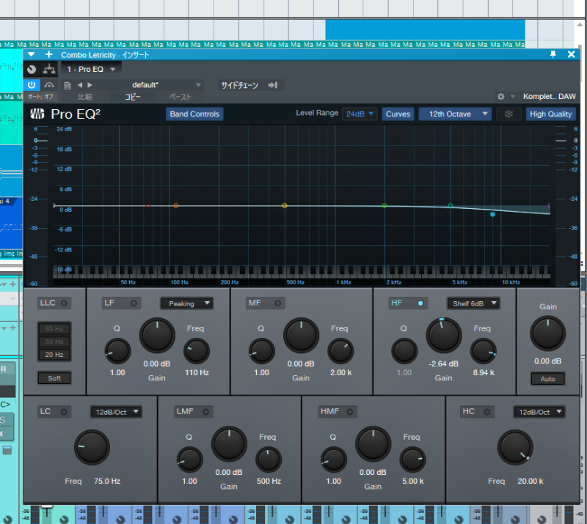This screenshot has height=524, width=587.
Task: Select the orange LF band node on curve
Action: click(x=176, y=206)
